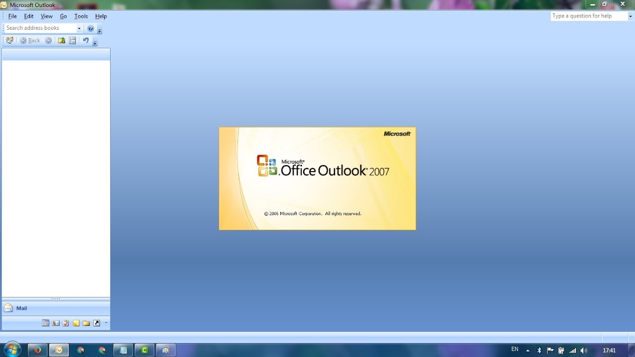Click the Search address books field
The width and height of the screenshot is (635, 357).
click(40, 28)
